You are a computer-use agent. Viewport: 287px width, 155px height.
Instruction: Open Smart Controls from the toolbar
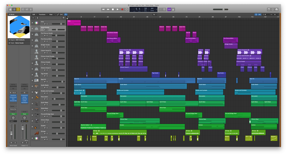23,9
